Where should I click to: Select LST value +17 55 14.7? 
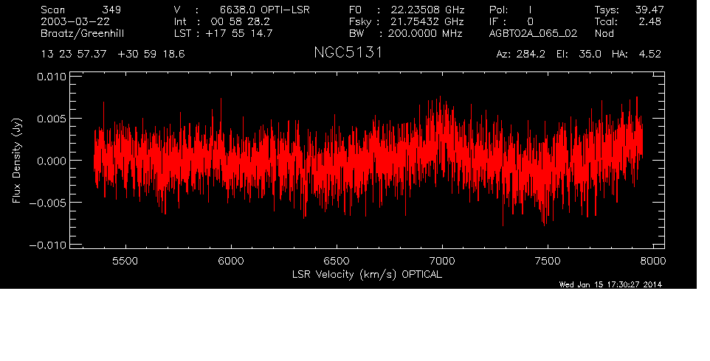tap(239, 33)
